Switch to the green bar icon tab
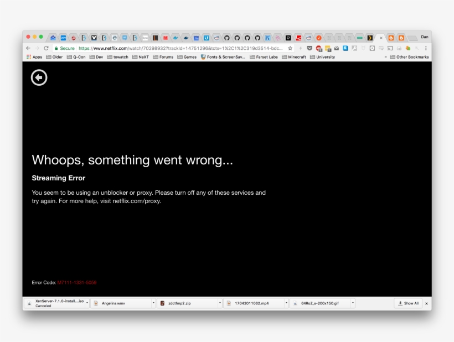454x342 pixels. coord(360,38)
